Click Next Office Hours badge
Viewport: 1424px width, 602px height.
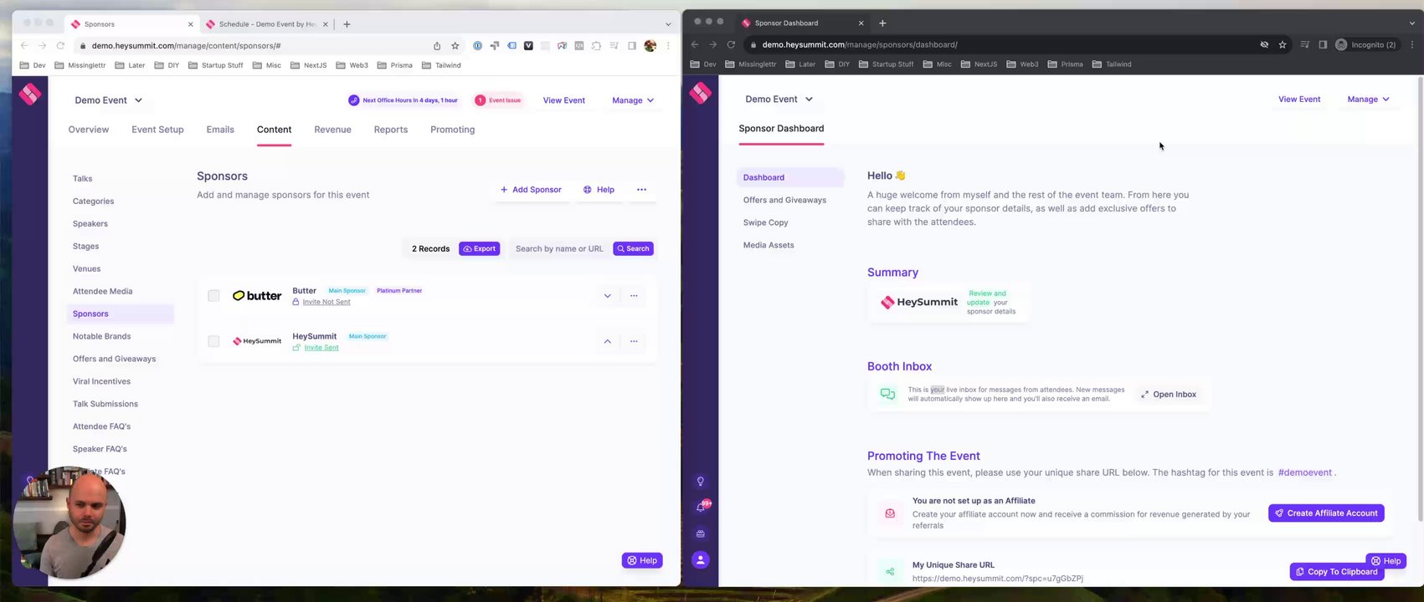tap(404, 100)
